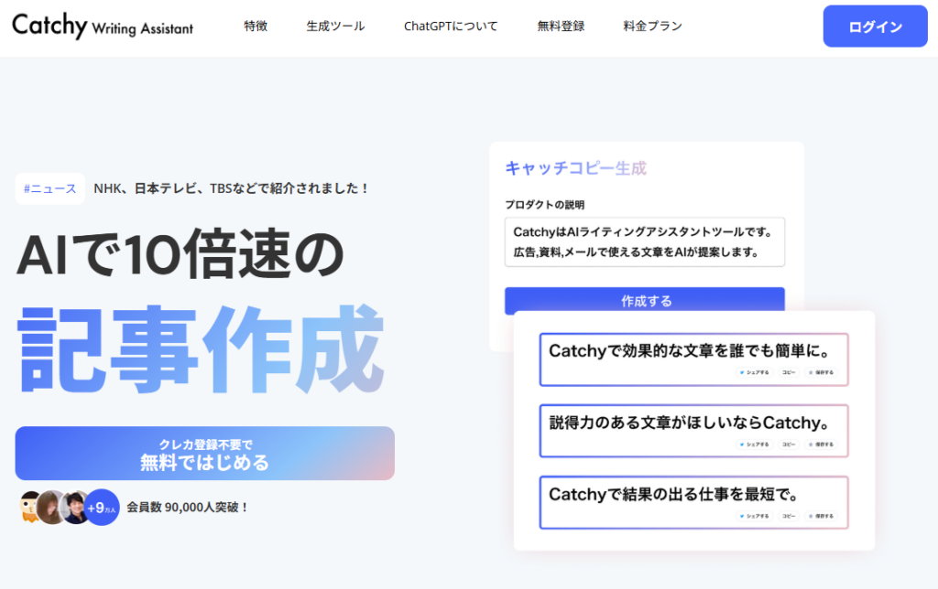Screen dimensions: 938x589
Task: Select the 'Catchyで効果的な文章を誰でも簡単に。' result text
Action: tap(690, 350)
